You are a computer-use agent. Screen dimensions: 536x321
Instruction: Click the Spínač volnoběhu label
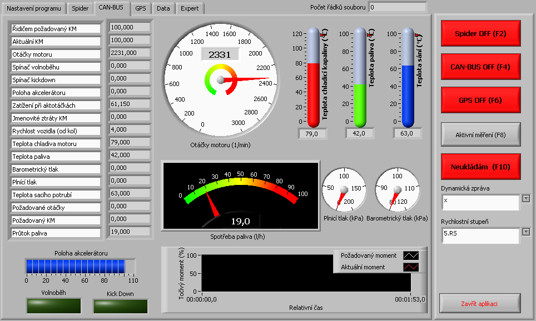pos(56,67)
